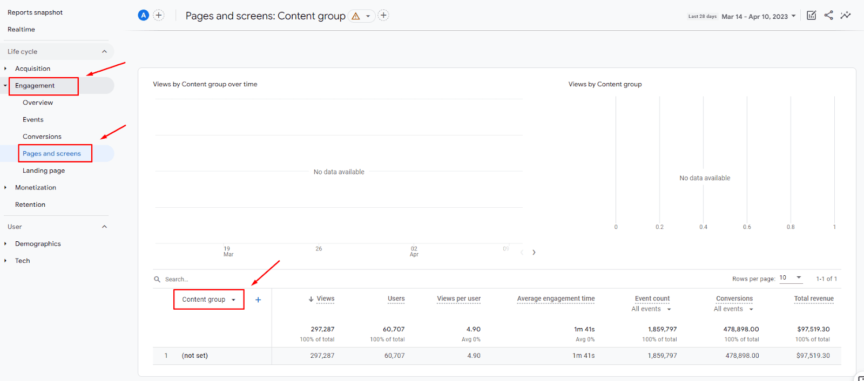
Task: Go to the Realtime report
Action: click(21, 30)
